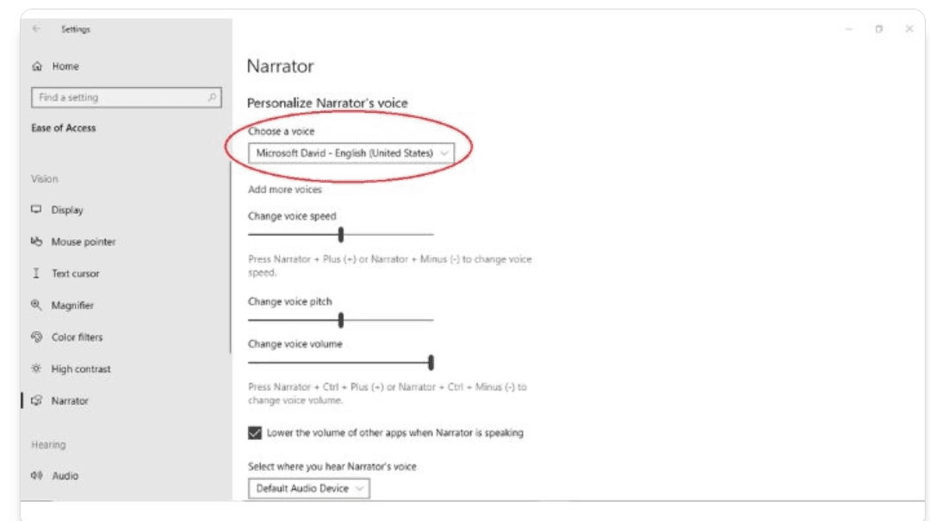The height and width of the screenshot is (521, 930).
Task: Click the Change voice volume slider handle
Action: [431, 362]
